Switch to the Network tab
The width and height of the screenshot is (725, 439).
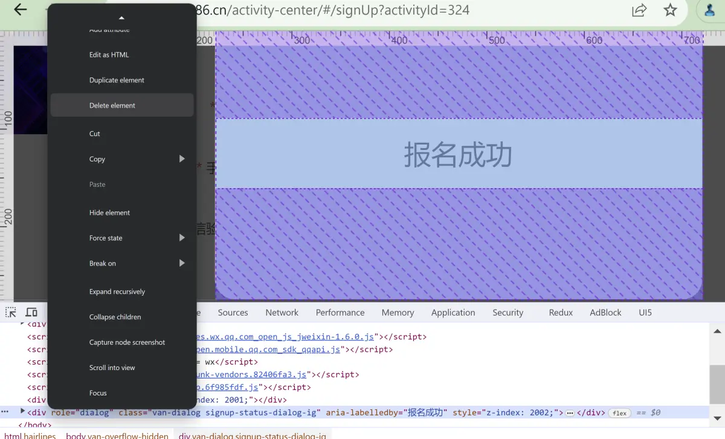pos(282,313)
